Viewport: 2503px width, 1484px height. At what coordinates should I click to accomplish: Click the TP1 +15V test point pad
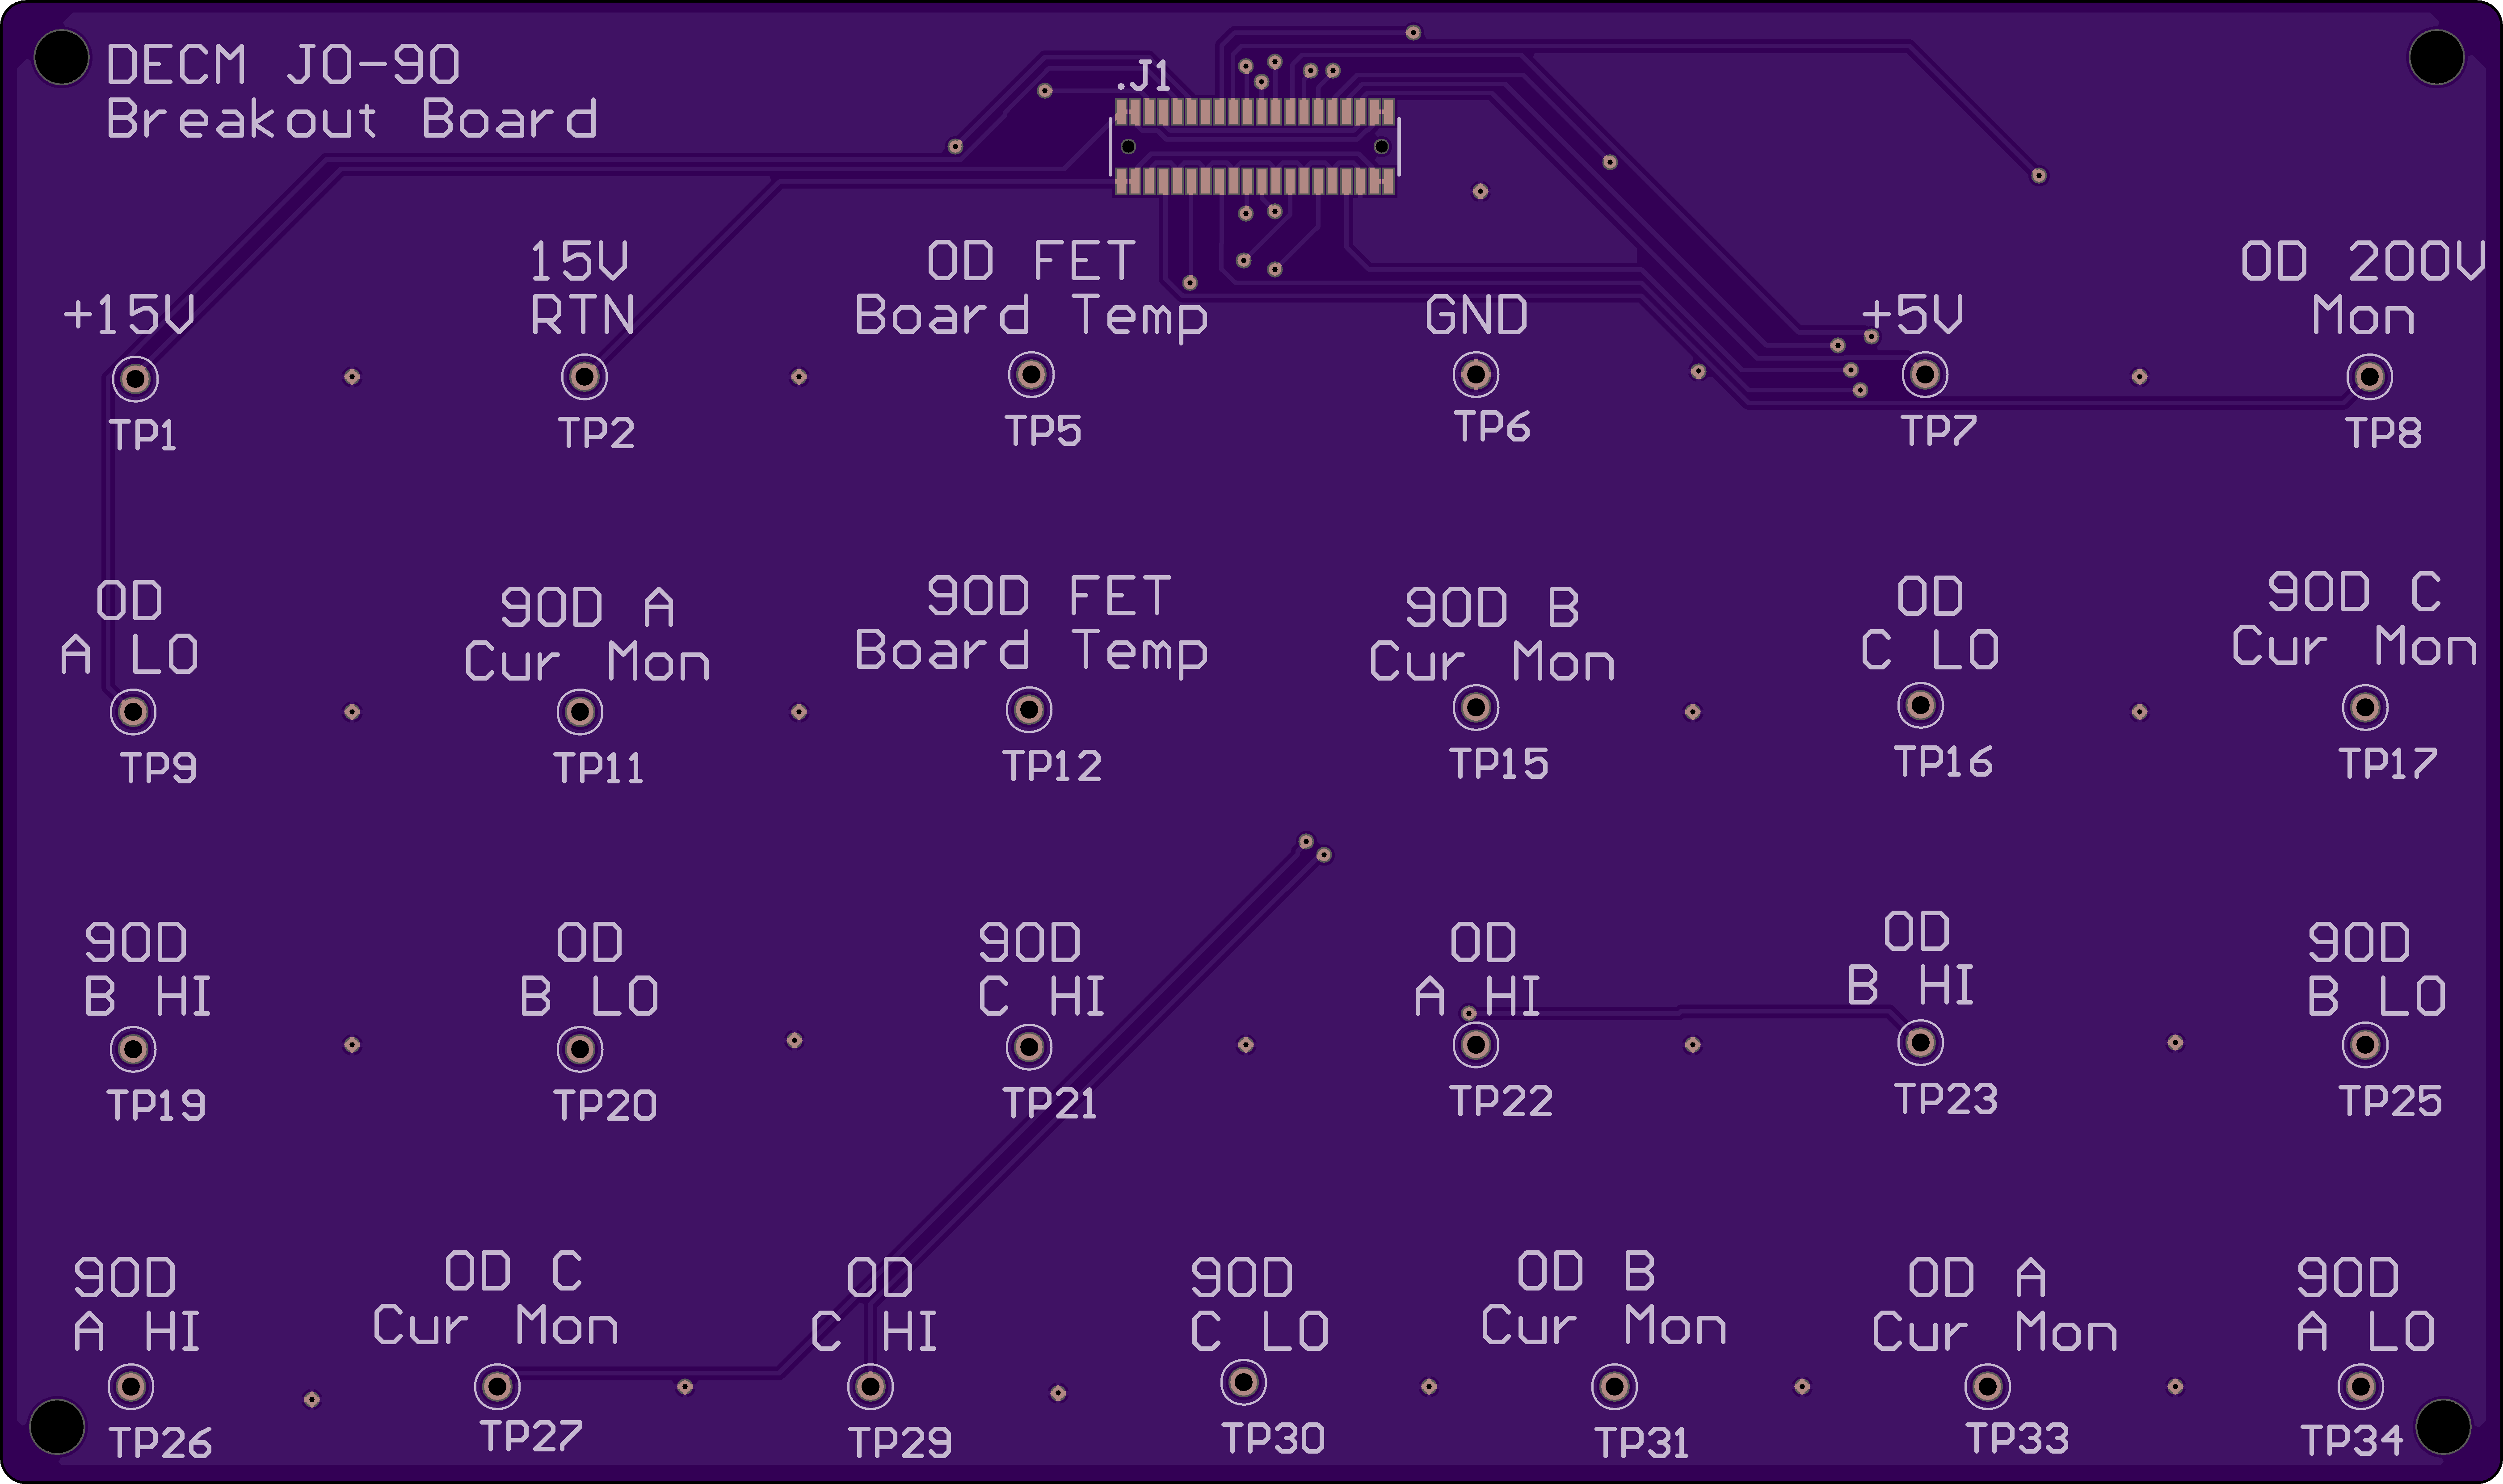click(135, 379)
